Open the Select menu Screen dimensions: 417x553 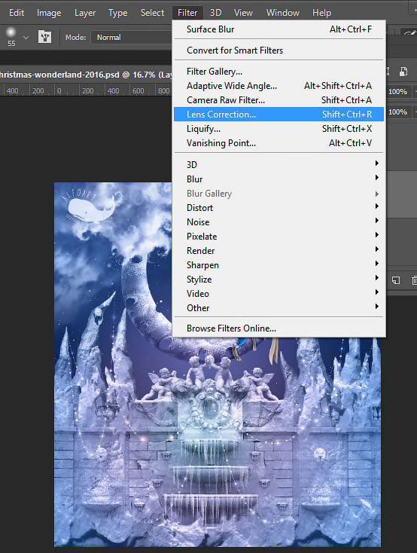[x=152, y=13]
